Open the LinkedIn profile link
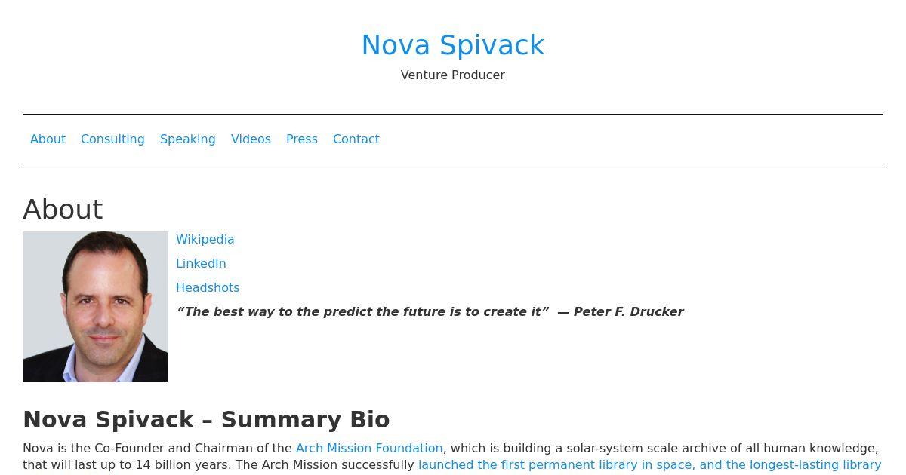This screenshot has width=906, height=475. (201, 263)
